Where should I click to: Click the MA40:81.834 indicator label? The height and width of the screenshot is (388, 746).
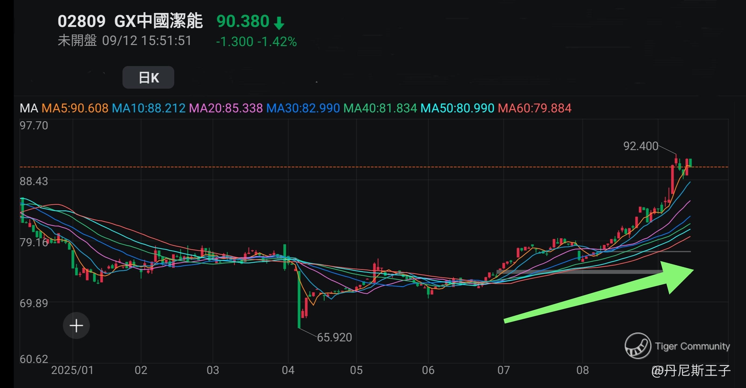(x=380, y=108)
